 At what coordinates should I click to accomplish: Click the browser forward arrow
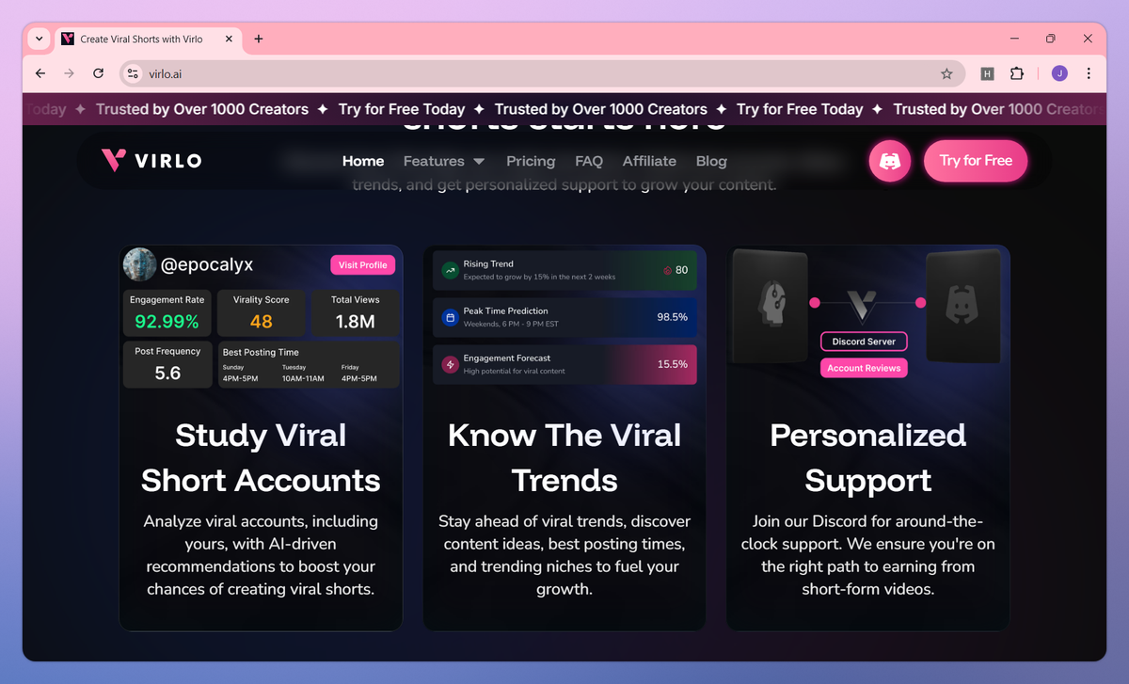coord(69,73)
